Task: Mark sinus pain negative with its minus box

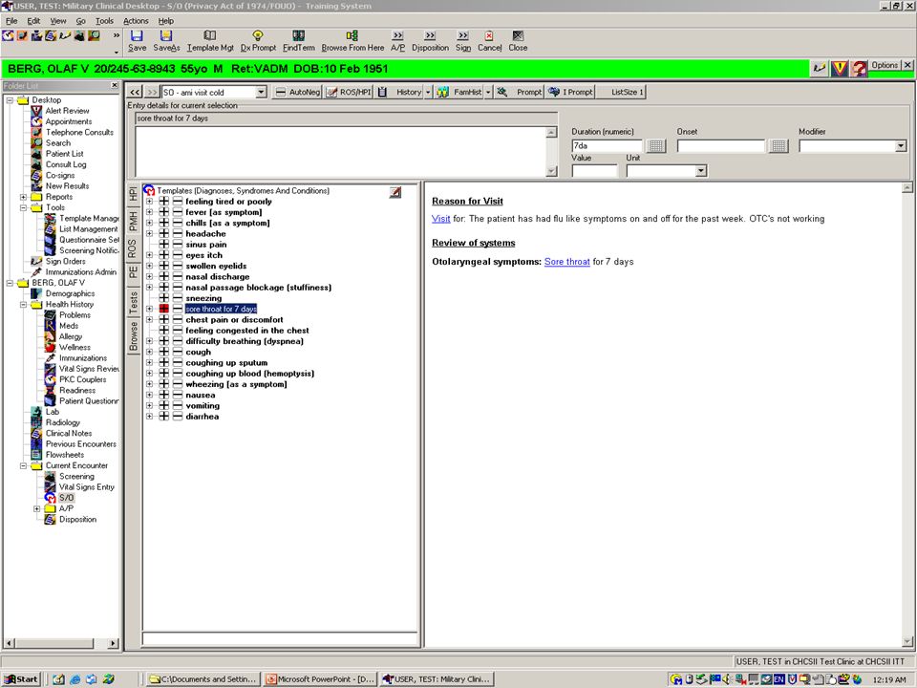Action: [178, 245]
